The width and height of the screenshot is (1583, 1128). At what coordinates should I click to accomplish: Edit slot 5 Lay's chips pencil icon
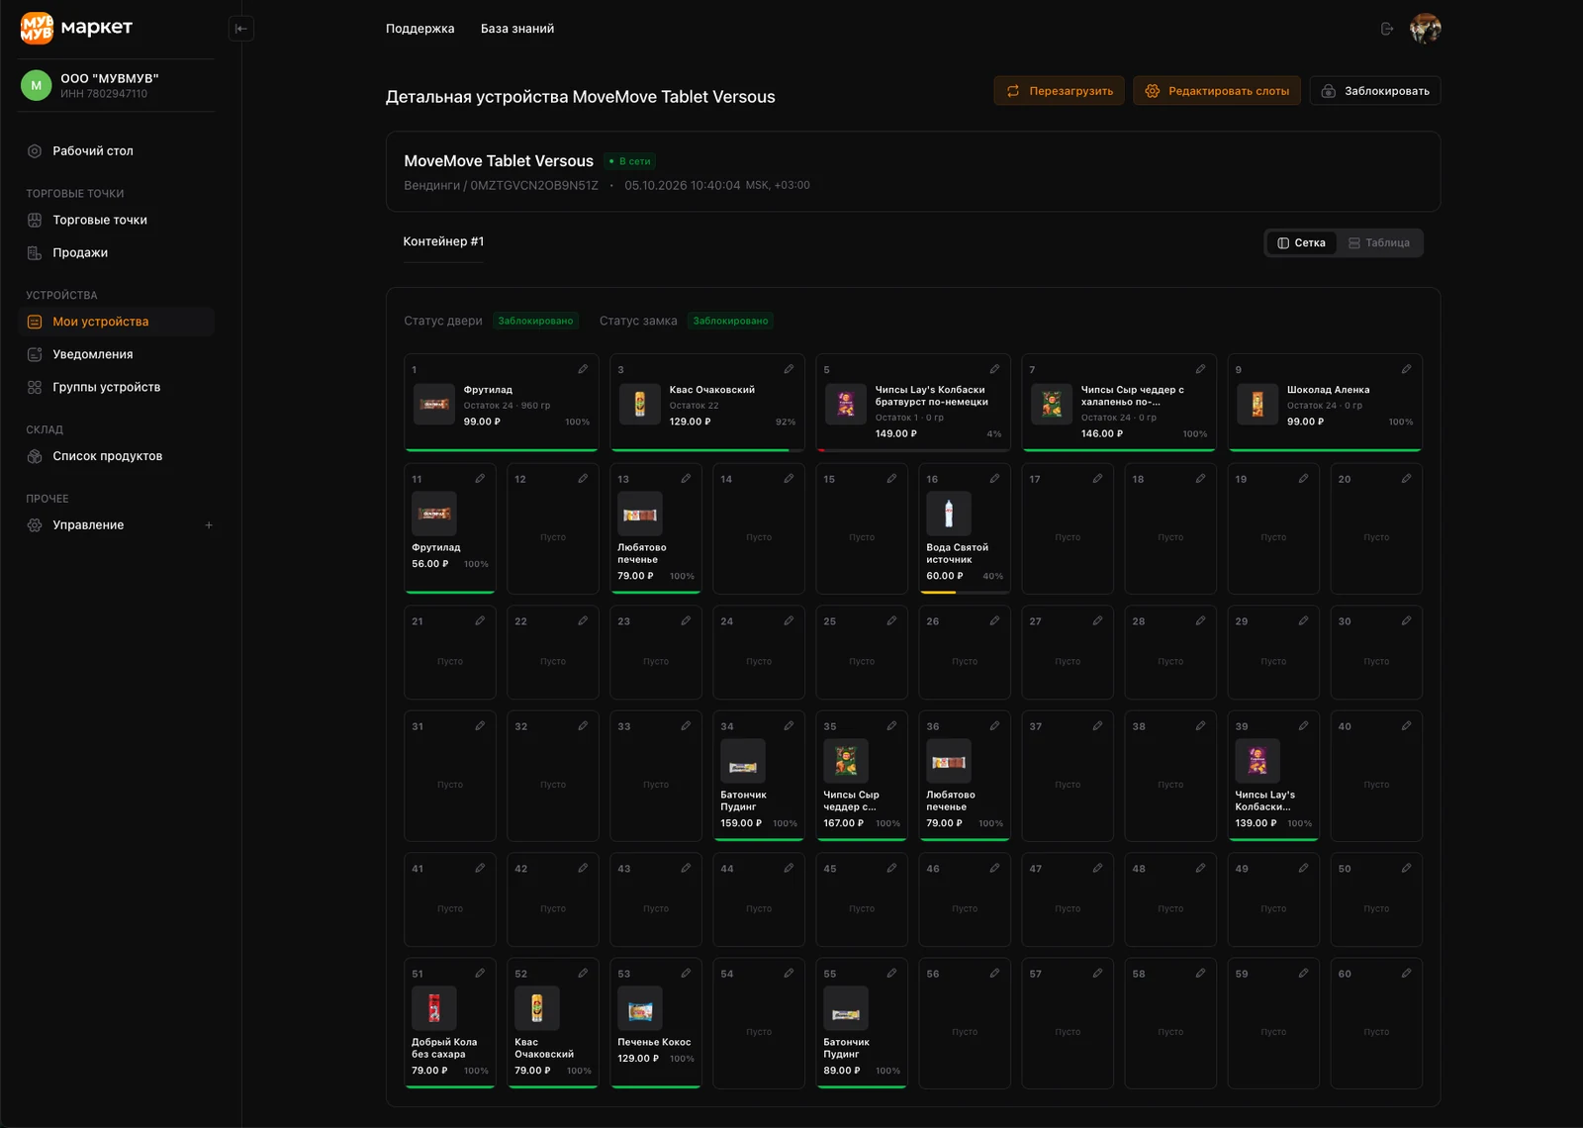click(994, 369)
